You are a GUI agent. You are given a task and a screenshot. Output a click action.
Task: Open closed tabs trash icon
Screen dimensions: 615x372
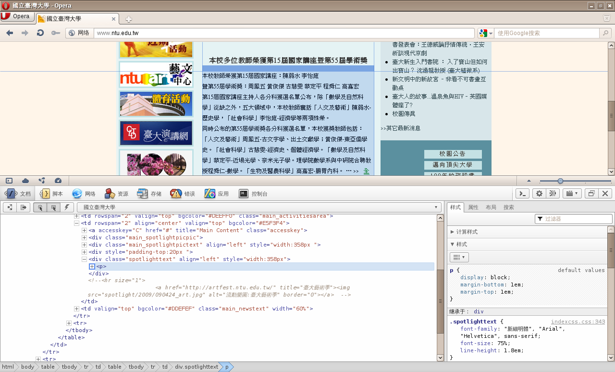[606, 18]
